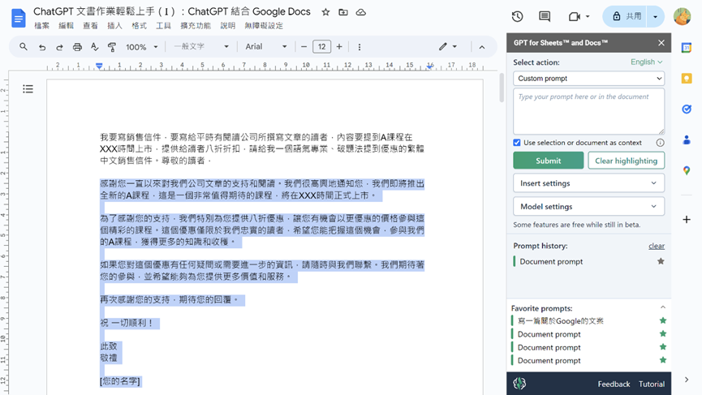Open the editing mode pencil dropdown
Viewport: 702px width, 395px height.
(448, 46)
